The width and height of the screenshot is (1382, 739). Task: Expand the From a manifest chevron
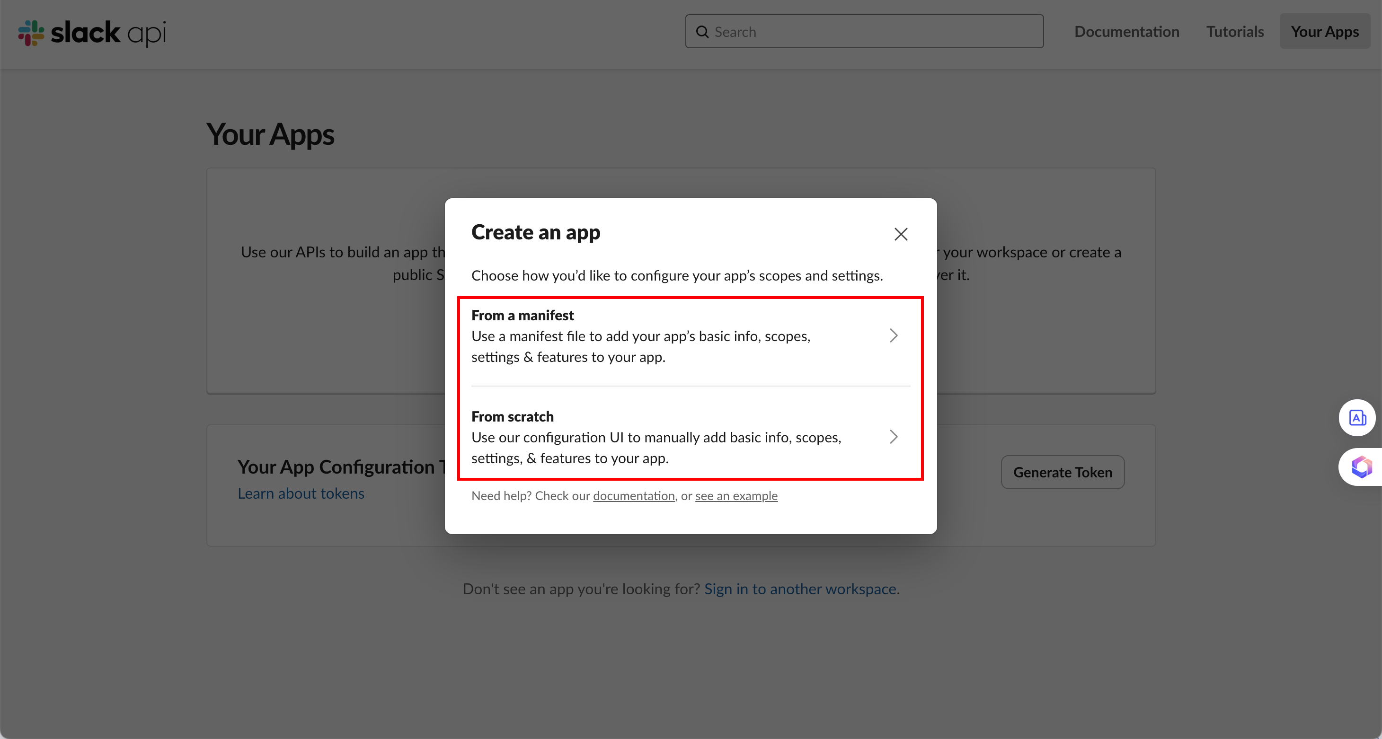click(x=894, y=336)
